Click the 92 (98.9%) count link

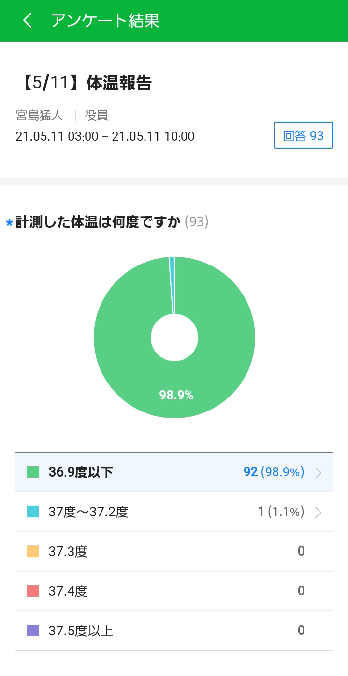[274, 472]
